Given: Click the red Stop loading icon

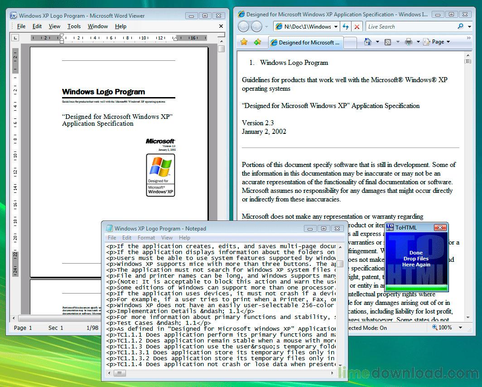Looking at the screenshot, I should point(357,26).
